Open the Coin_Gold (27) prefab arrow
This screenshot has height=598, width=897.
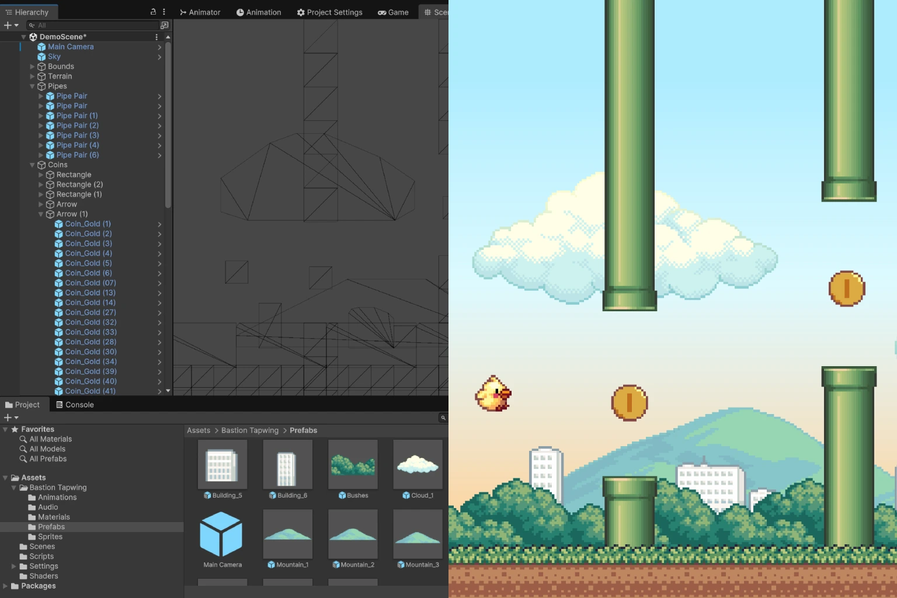(x=159, y=312)
